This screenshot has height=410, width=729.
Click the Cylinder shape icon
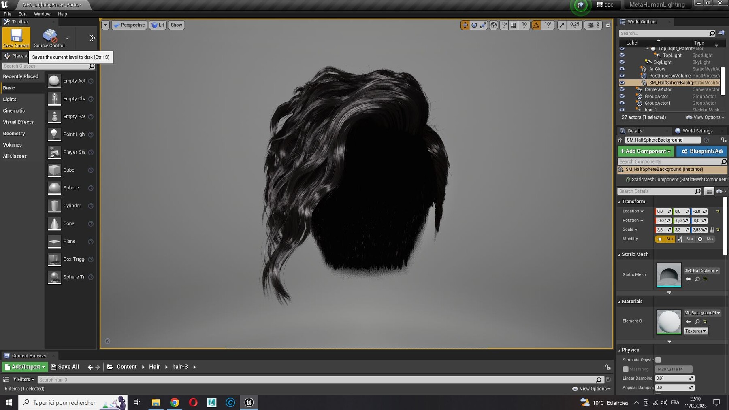pyautogui.click(x=54, y=206)
